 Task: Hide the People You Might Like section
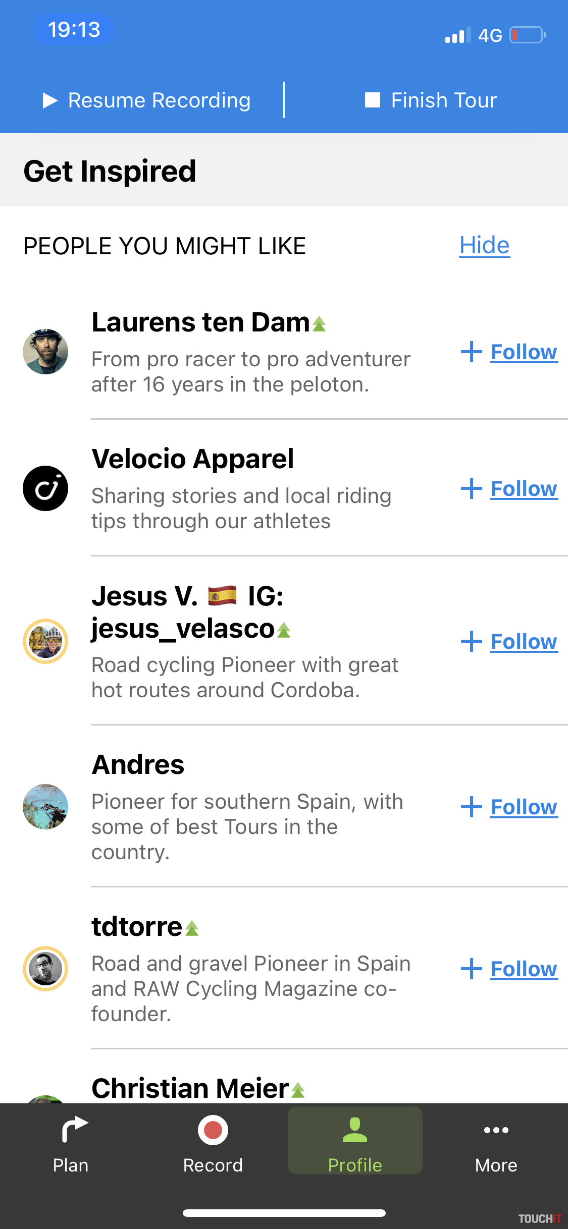point(484,246)
